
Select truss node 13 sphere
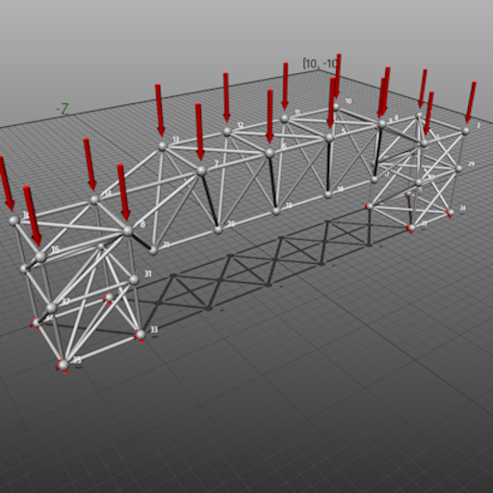coord(163,146)
